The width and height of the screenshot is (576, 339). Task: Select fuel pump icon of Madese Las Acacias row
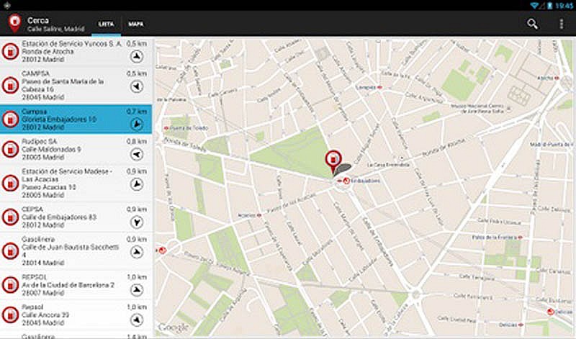tap(10, 184)
